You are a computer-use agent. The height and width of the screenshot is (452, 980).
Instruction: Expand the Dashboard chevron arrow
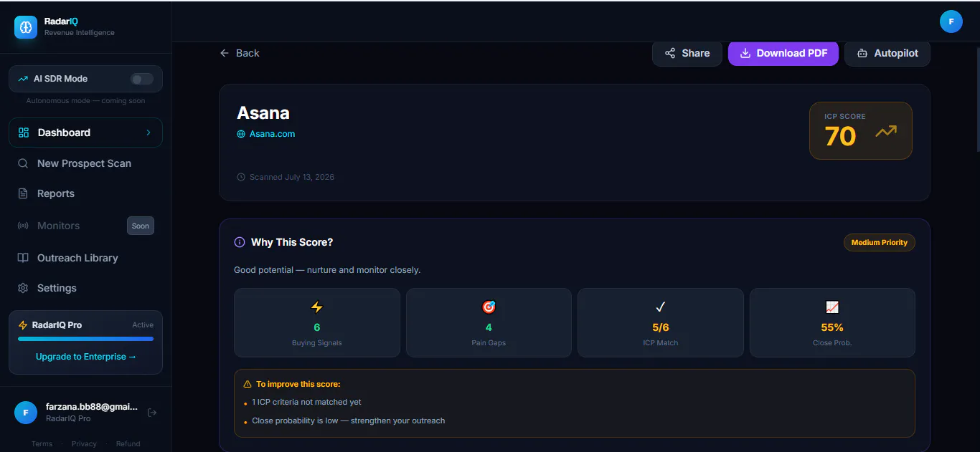(149, 133)
